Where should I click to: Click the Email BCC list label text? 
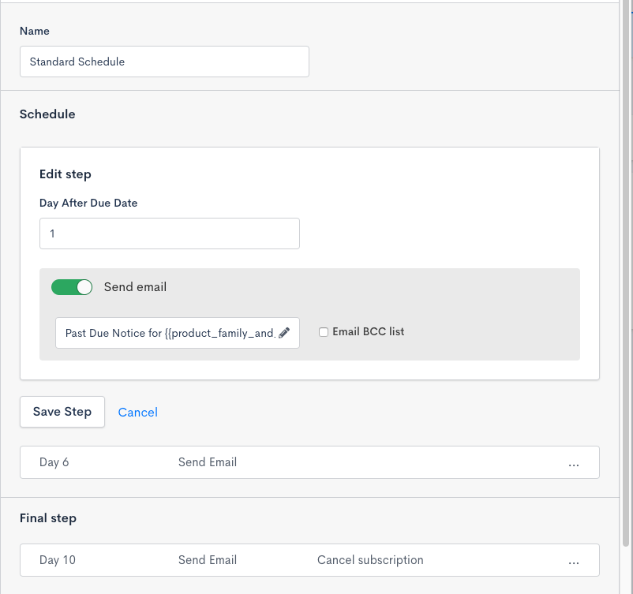(x=368, y=332)
